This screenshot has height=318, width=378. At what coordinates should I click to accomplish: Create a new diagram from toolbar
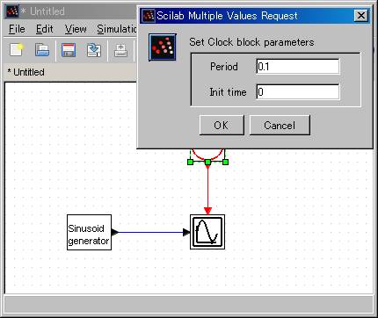coord(17,50)
